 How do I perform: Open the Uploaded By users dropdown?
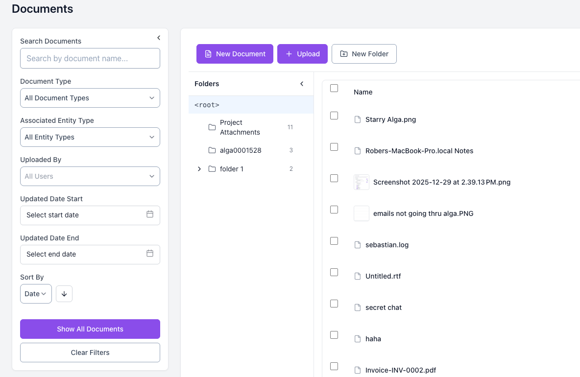[90, 176]
